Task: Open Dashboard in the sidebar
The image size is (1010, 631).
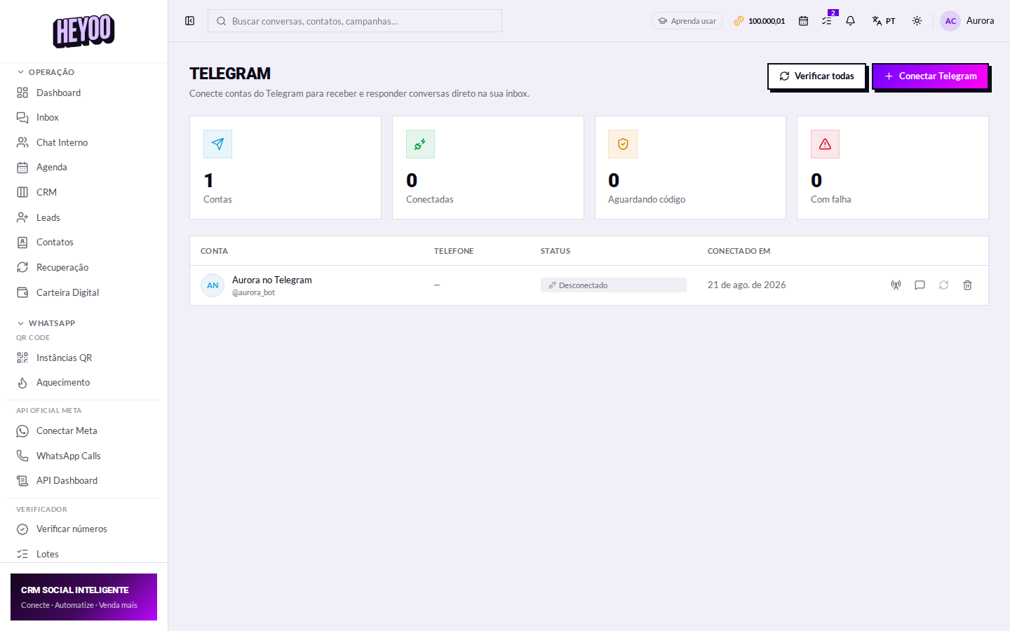Action: tap(84, 93)
